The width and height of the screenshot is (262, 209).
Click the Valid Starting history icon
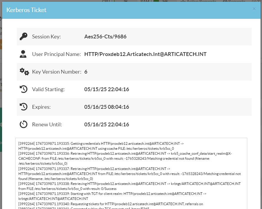coord(24,89)
